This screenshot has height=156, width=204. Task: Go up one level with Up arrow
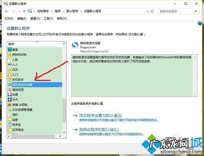pyautogui.click(x=24, y=11)
